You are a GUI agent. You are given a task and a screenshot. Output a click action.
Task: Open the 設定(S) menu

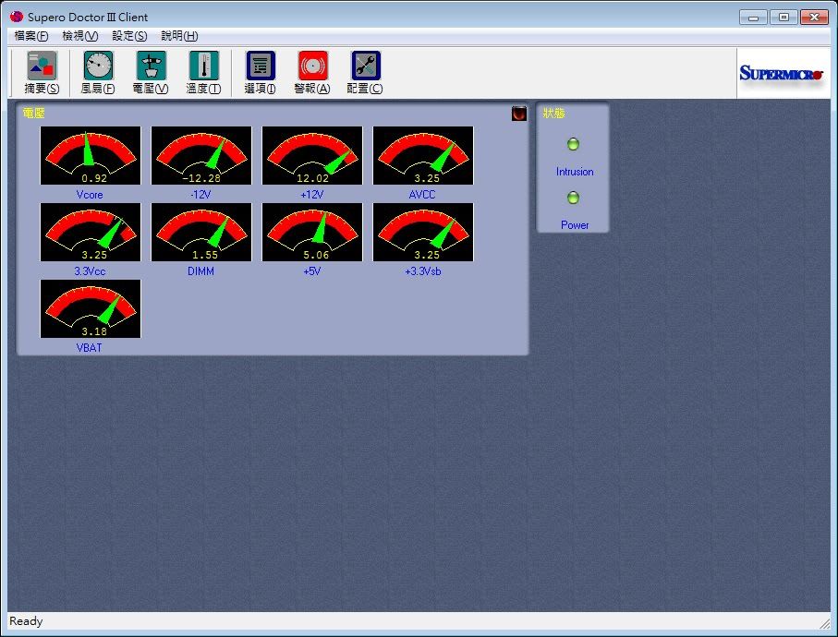pyautogui.click(x=129, y=36)
